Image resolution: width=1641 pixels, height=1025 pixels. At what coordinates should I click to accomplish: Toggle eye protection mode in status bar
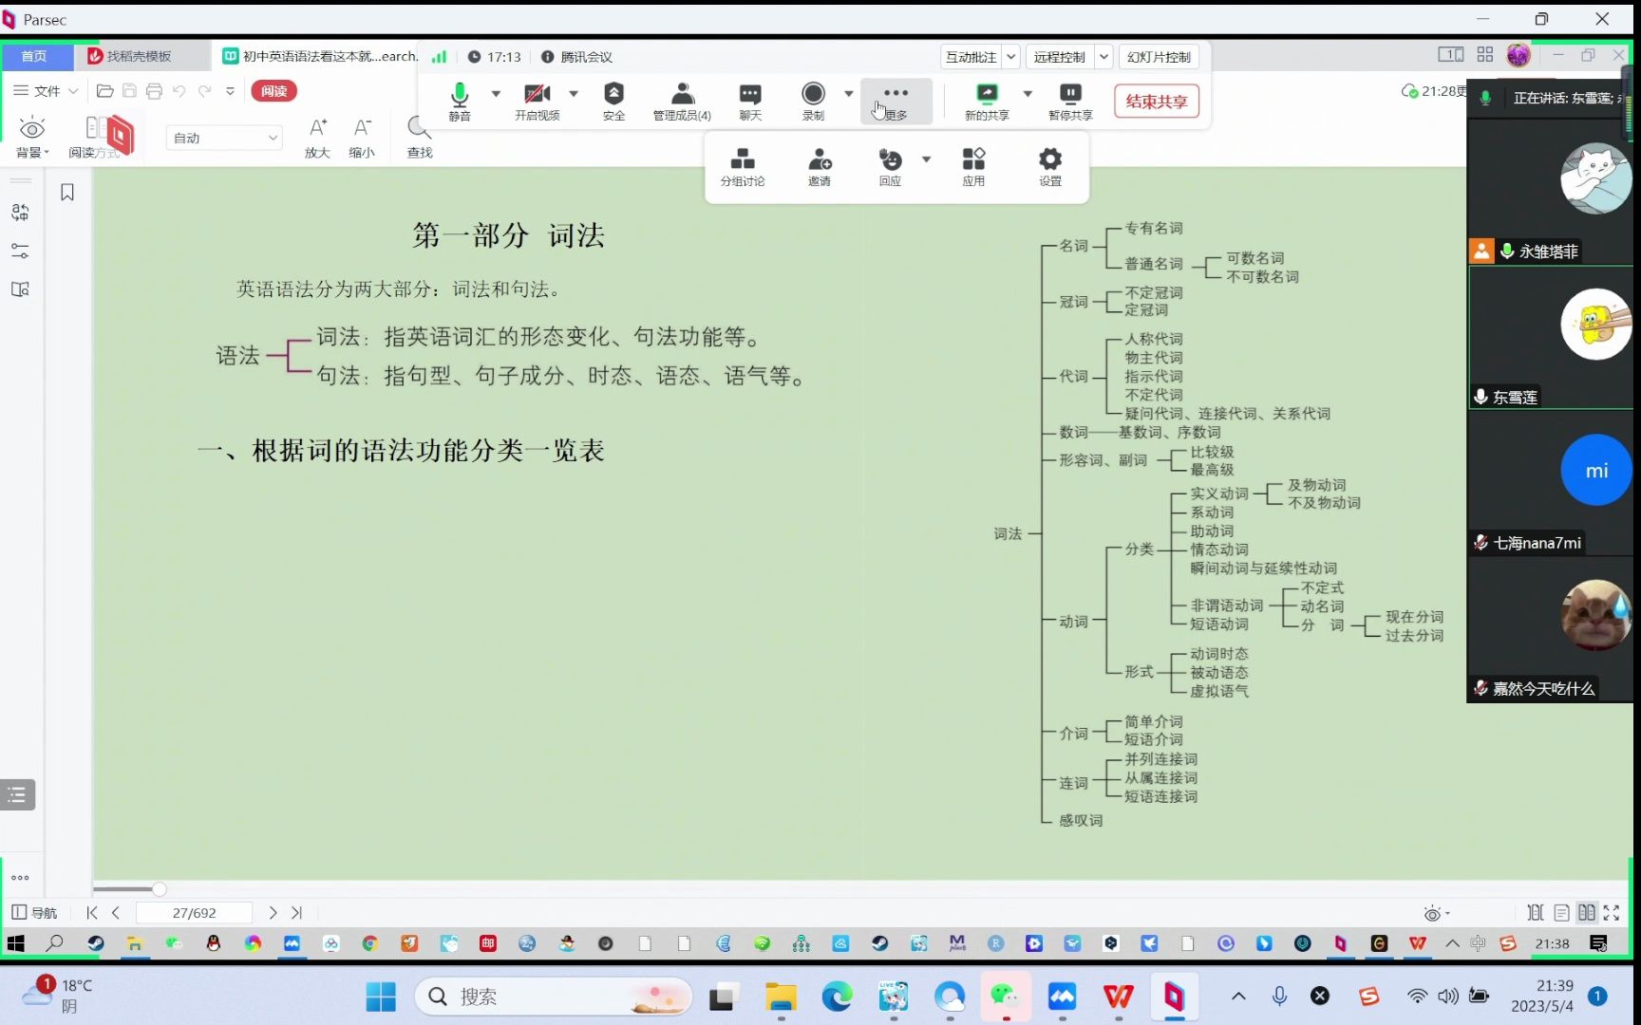point(1436,913)
